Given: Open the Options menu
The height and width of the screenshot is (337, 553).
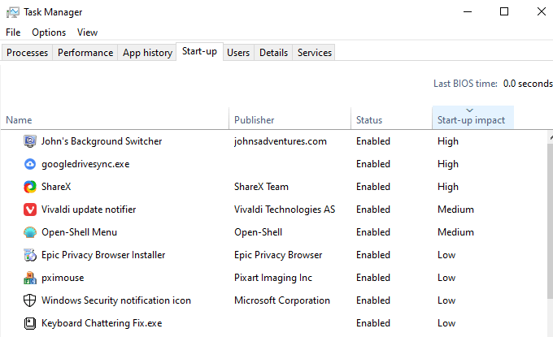Looking at the screenshot, I should [49, 32].
